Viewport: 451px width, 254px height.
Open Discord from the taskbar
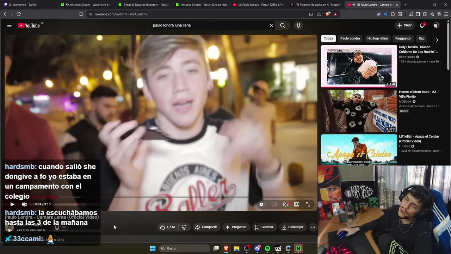pyautogui.click(x=257, y=248)
